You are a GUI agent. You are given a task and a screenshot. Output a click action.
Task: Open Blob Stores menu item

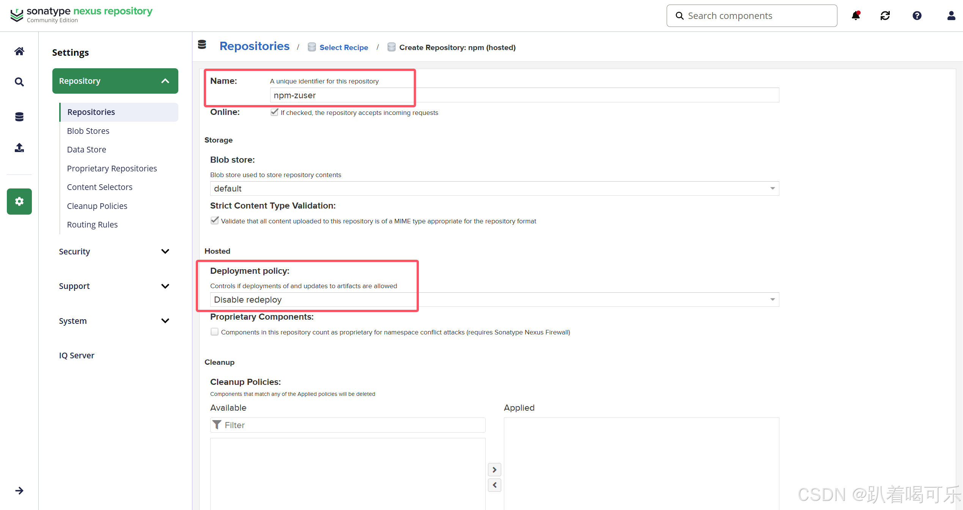pyautogui.click(x=88, y=131)
